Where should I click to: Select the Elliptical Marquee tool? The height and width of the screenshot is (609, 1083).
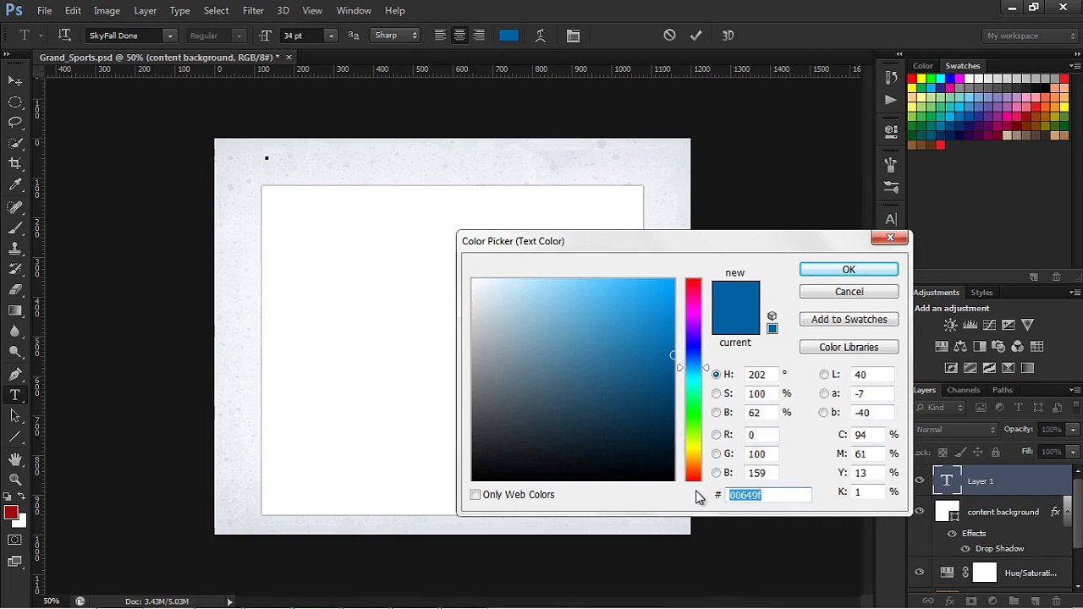pyautogui.click(x=15, y=101)
